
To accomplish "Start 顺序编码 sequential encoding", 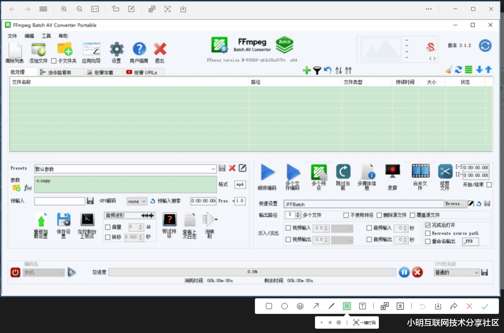I will point(267,172).
